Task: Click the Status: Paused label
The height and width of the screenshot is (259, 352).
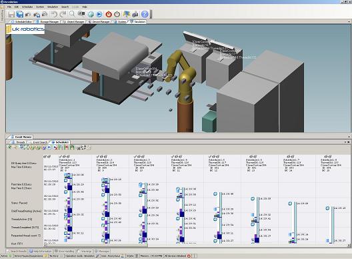Action: pos(19,203)
